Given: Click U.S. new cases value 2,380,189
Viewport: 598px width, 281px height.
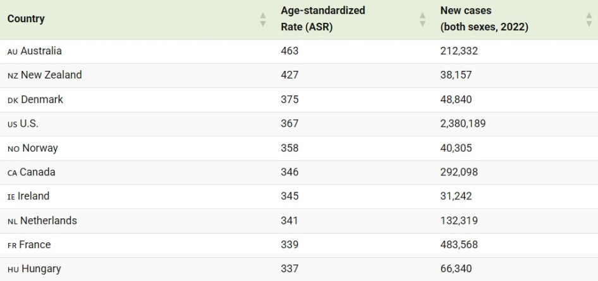Looking at the screenshot, I should point(463,123).
